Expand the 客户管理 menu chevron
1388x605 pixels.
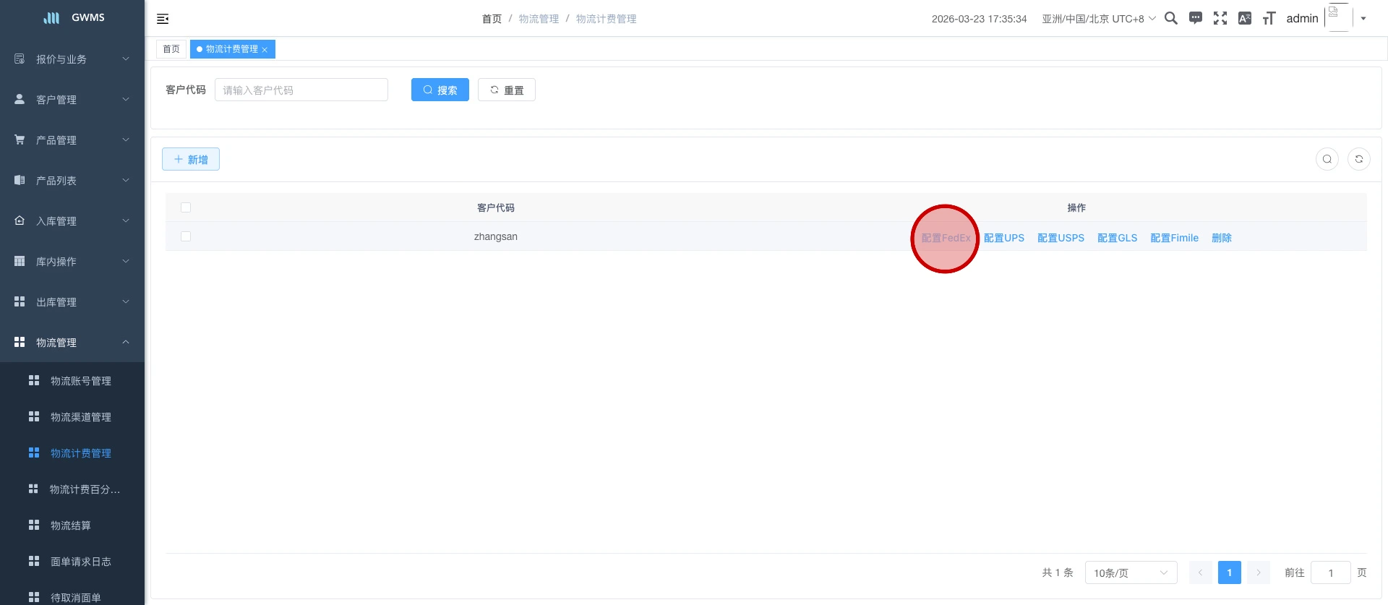[126, 99]
